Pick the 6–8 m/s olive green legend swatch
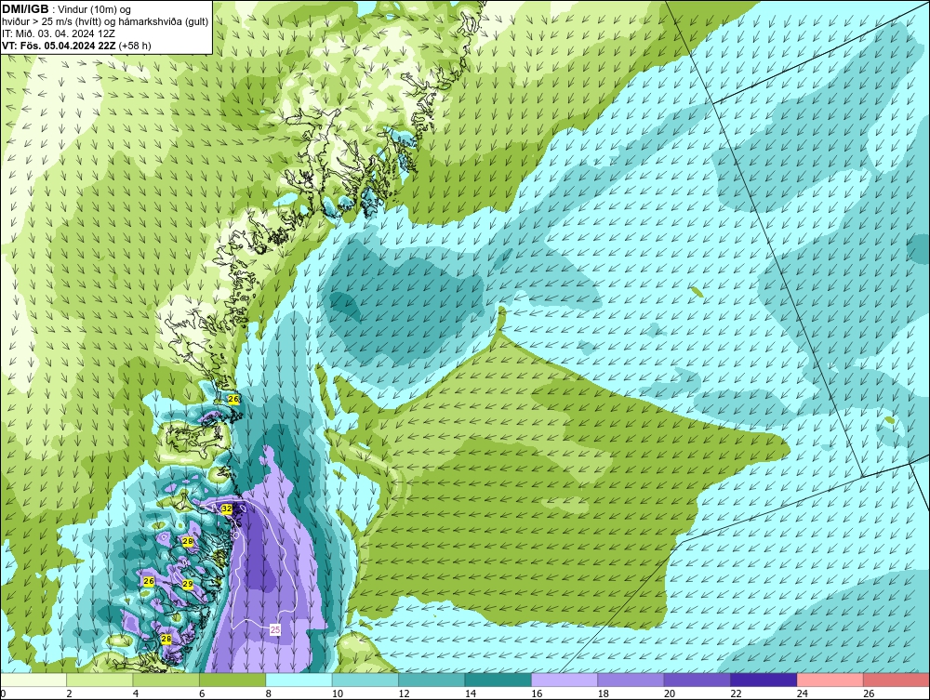Screen dimensions: 930x700 point(232,680)
